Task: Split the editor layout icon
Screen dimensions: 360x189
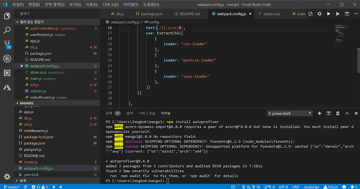Action: pos(347,14)
